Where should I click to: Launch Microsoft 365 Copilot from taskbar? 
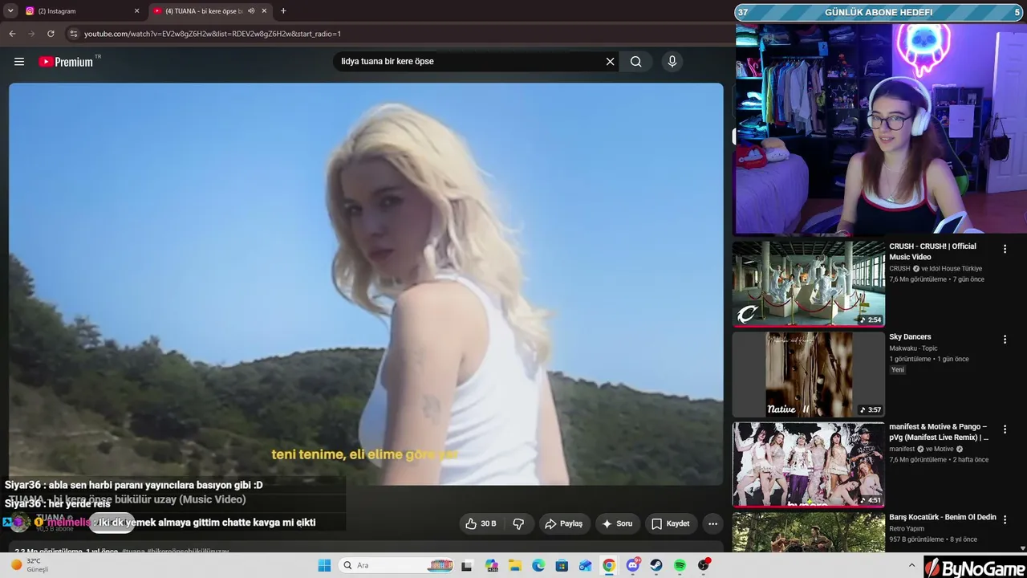click(x=492, y=565)
